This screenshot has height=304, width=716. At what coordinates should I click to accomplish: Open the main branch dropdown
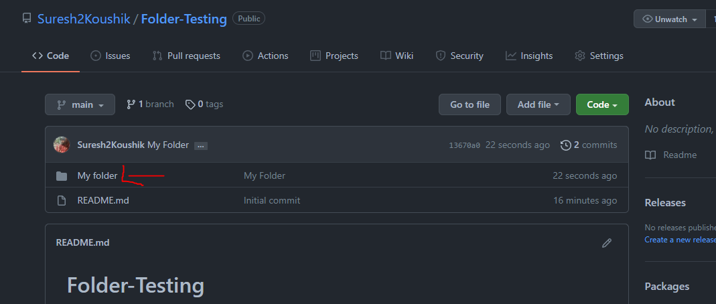pyautogui.click(x=80, y=104)
